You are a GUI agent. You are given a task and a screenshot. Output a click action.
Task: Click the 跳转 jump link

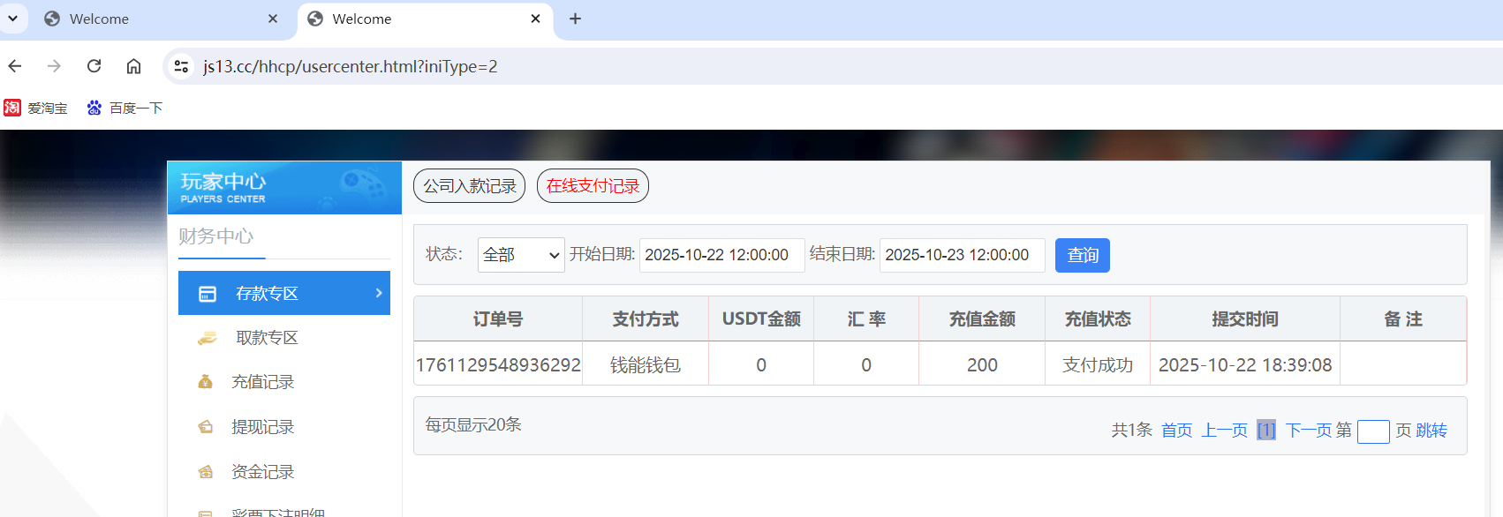pos(1431,431)
